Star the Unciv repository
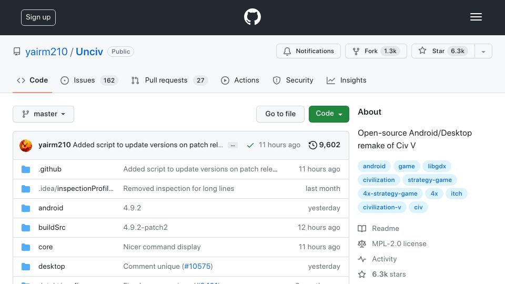 pyautogui.click(x=443, y=51)
